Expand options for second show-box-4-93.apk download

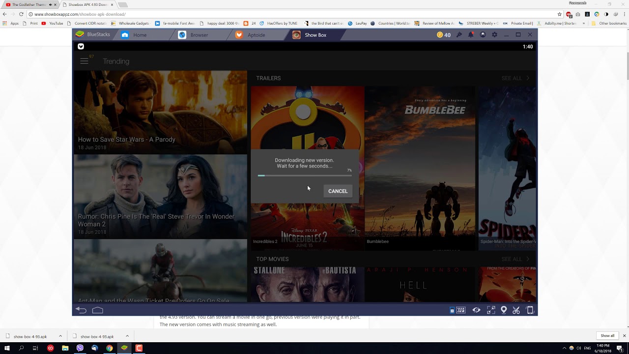127,336
